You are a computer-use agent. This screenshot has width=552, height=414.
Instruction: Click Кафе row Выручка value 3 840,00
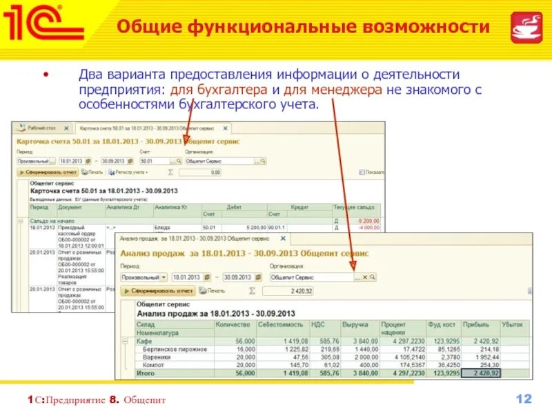tap(366, 341)
